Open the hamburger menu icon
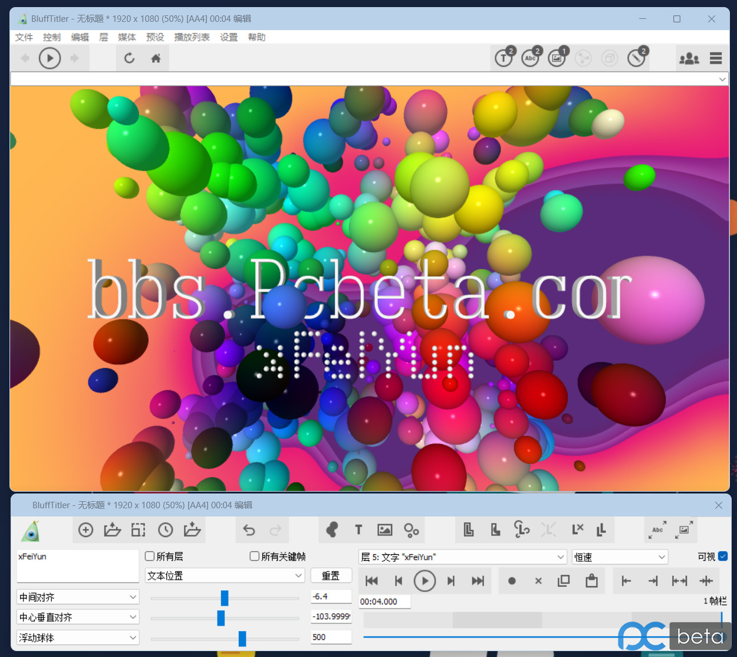 [716, 58]
